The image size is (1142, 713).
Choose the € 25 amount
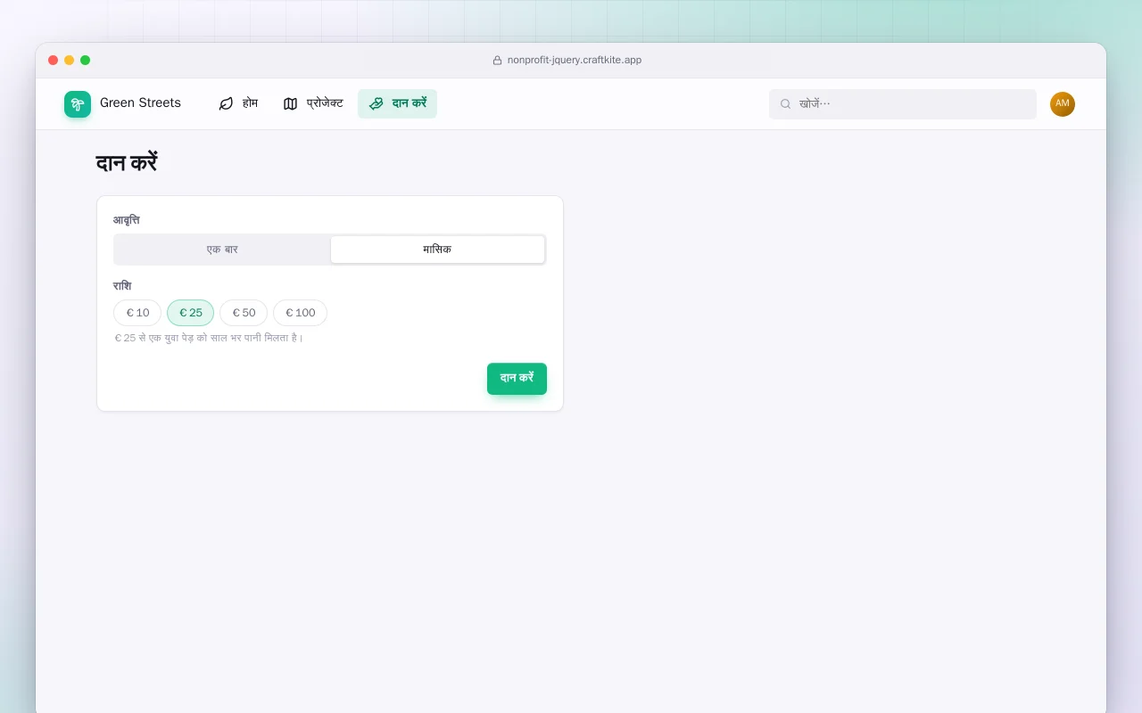tap(191, 313)
